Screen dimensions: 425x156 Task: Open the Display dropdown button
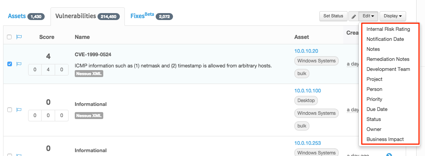pos(393,16)
